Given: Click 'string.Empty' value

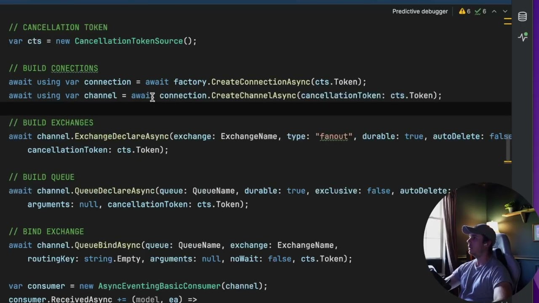Looking at the screenshot, I should tap(112, 259).
